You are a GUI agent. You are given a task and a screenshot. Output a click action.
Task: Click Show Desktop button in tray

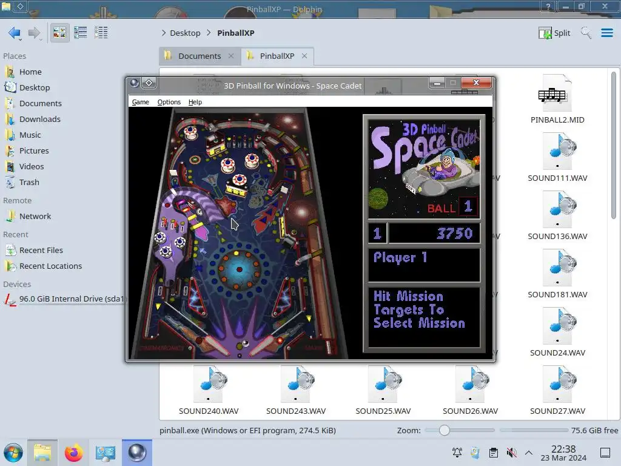point(605,453)
